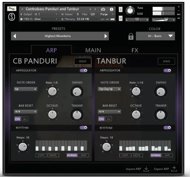Toggle Tanbur Arpeggiator switch

pos(167,70)
